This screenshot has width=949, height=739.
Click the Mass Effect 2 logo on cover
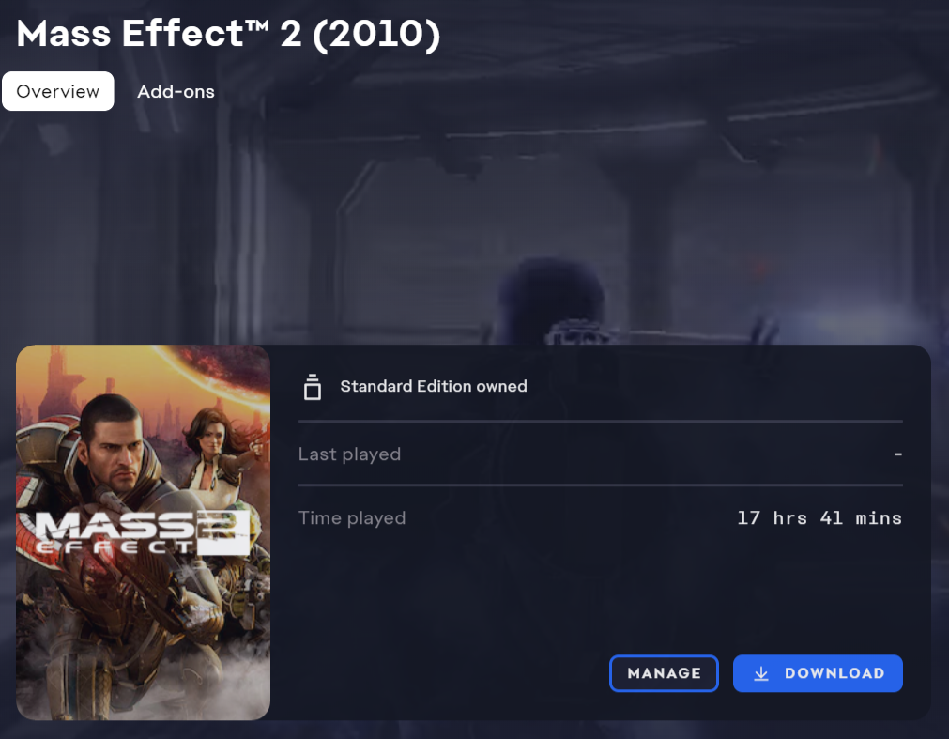pos(143,532)
